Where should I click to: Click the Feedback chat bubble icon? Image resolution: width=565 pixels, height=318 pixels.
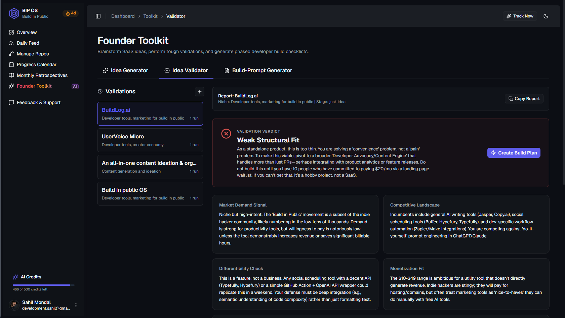coord(11,102)
